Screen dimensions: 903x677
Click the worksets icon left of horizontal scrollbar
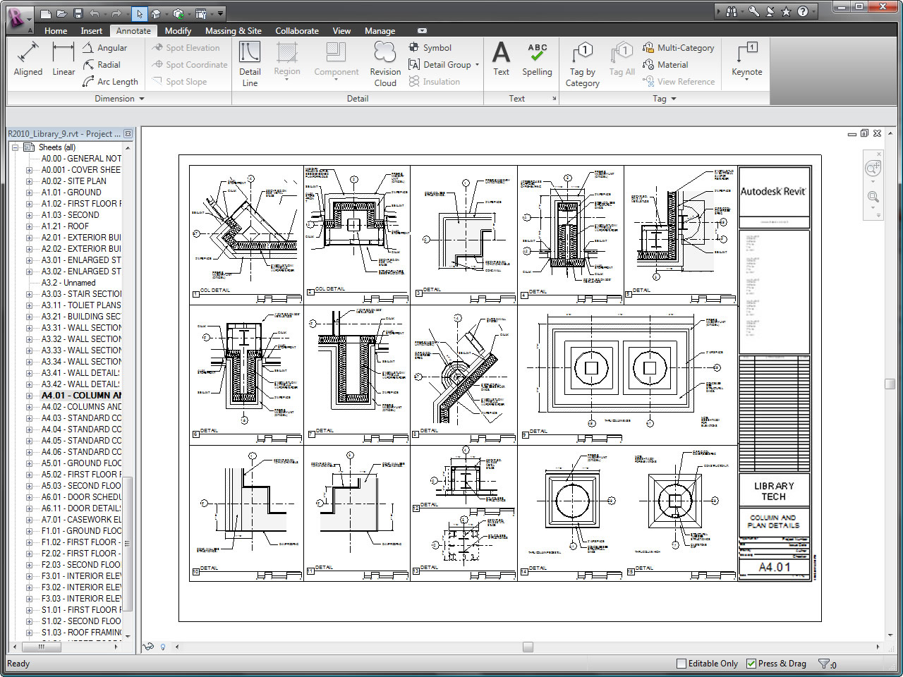coord(148,647)
